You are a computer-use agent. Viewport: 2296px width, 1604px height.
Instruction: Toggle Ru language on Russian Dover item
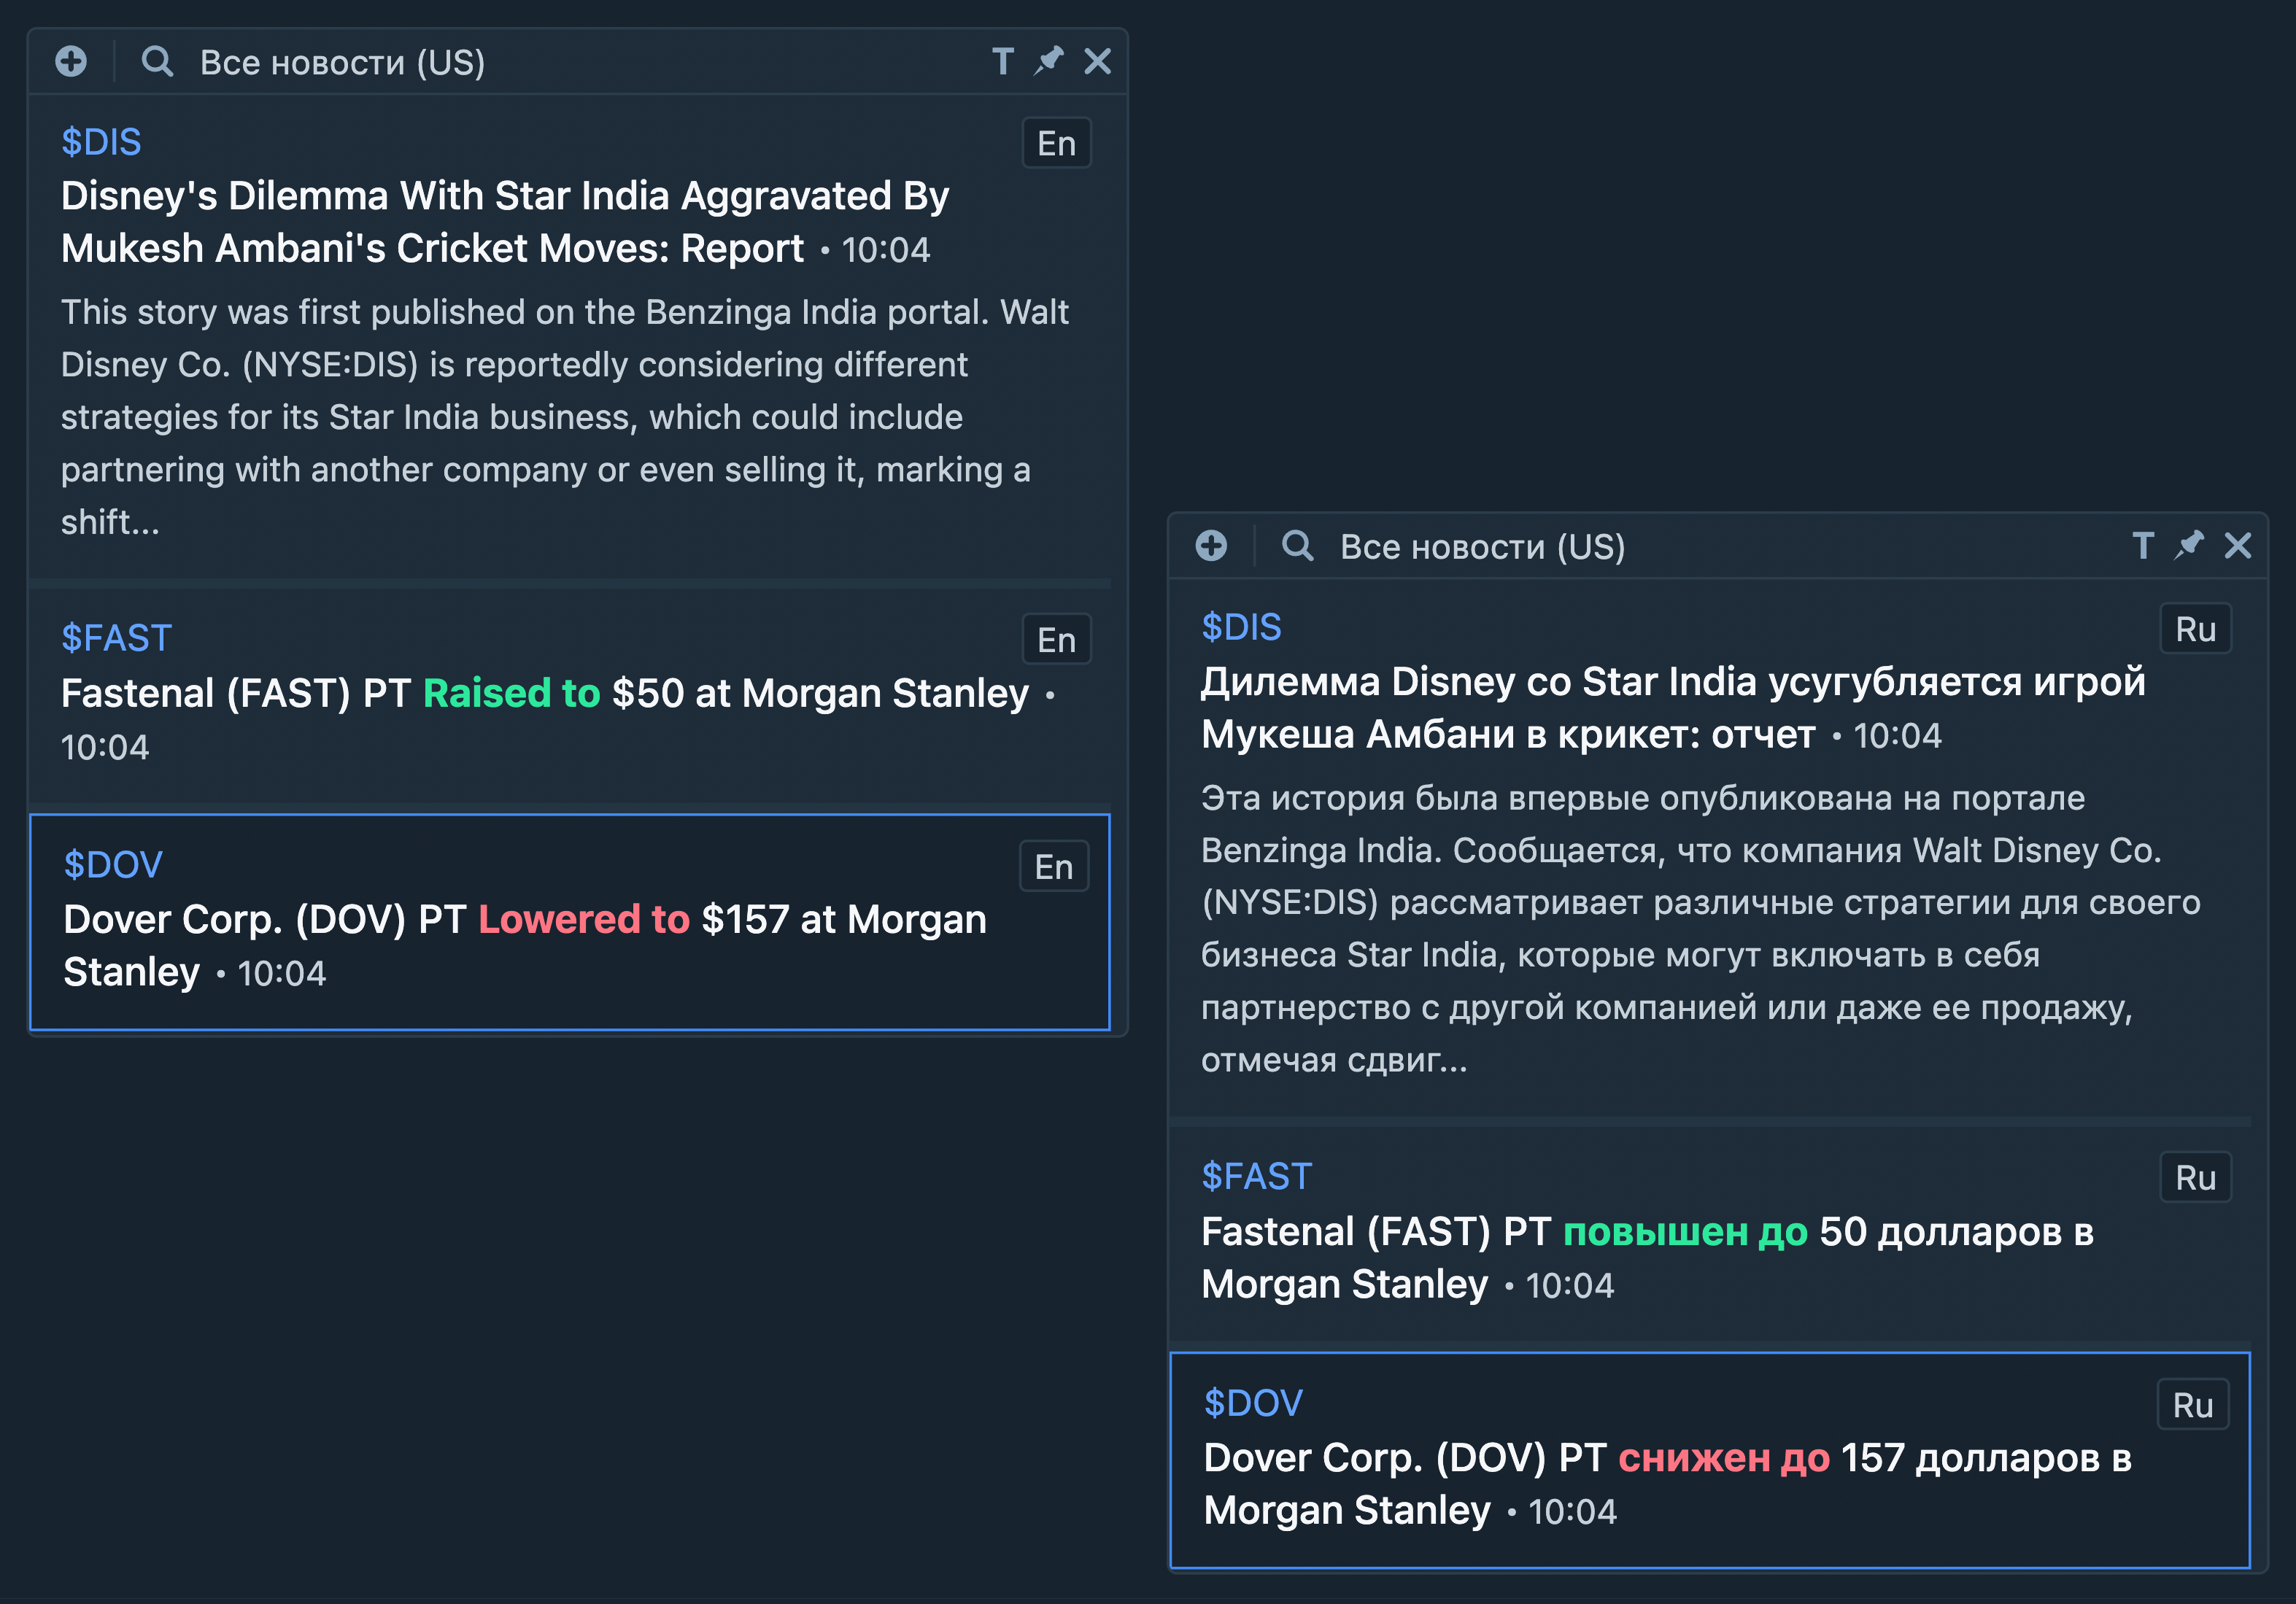click(2192, 1405)
